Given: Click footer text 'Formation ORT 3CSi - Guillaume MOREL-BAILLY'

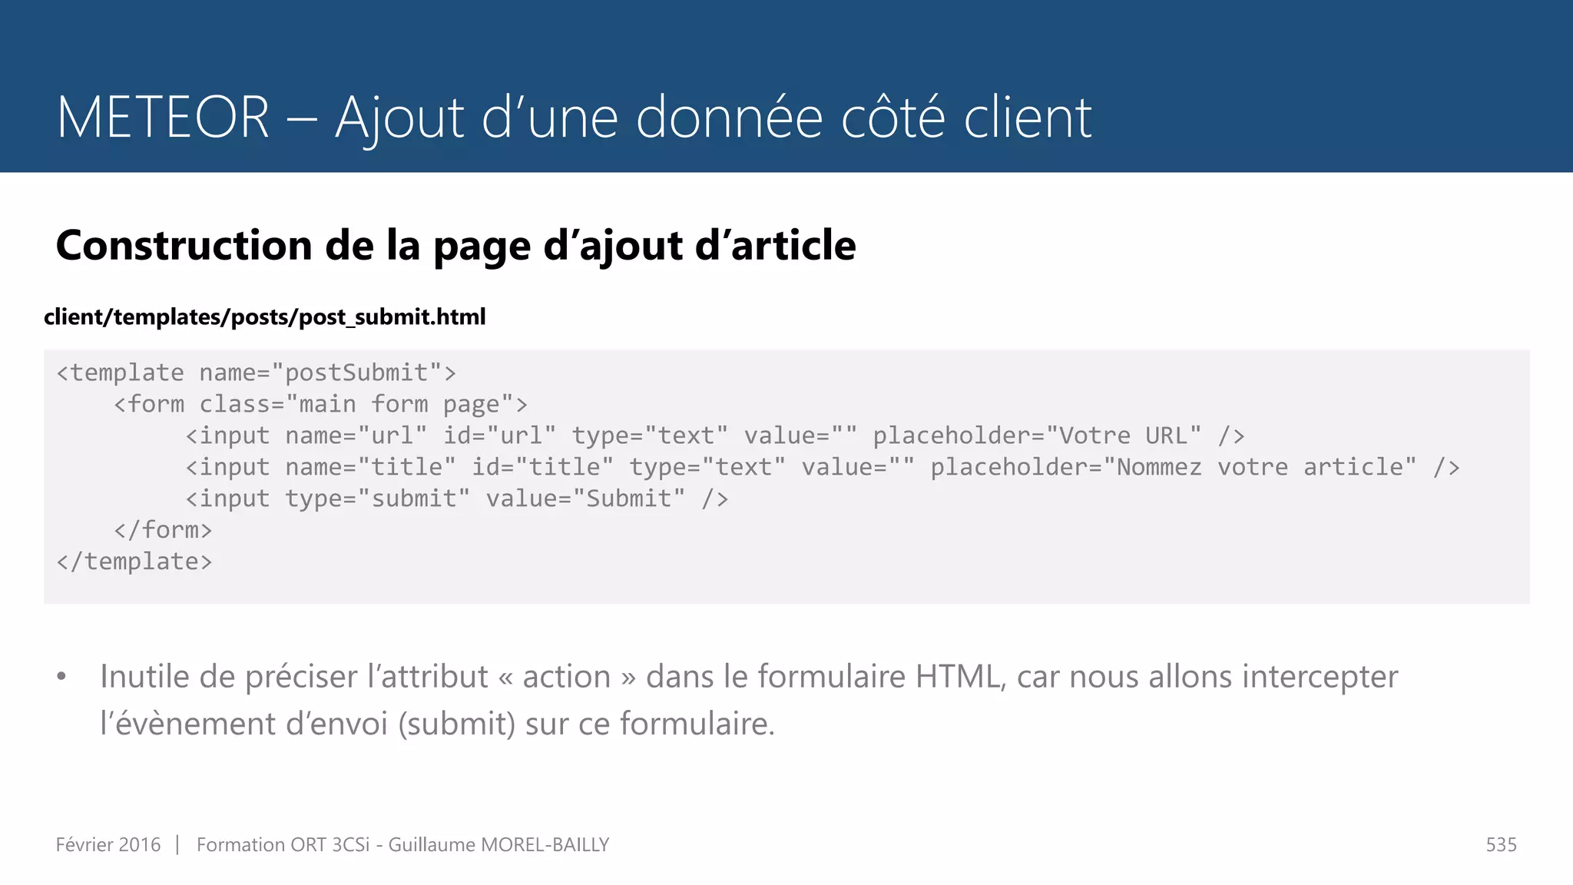Looking at the screenshot, I should [x=403, y=844].
